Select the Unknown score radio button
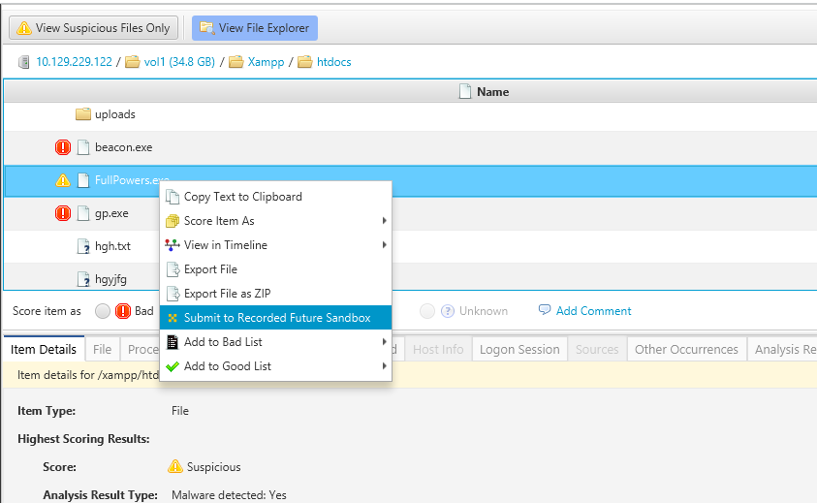Viewport: 817px width, 503px height. [x=426, y=311]
